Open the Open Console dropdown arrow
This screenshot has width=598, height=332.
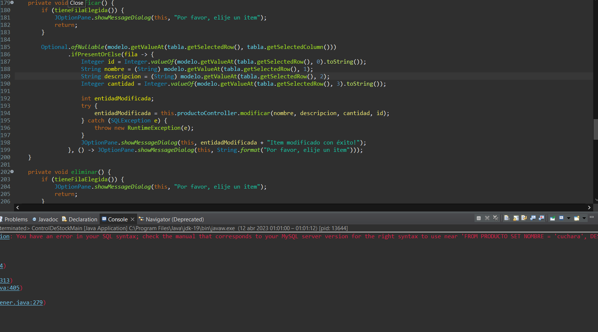(584, 218)
